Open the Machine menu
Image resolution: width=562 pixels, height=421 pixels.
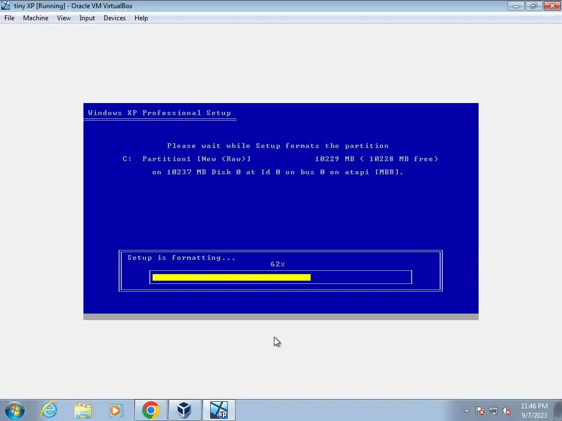pos(36,18)
